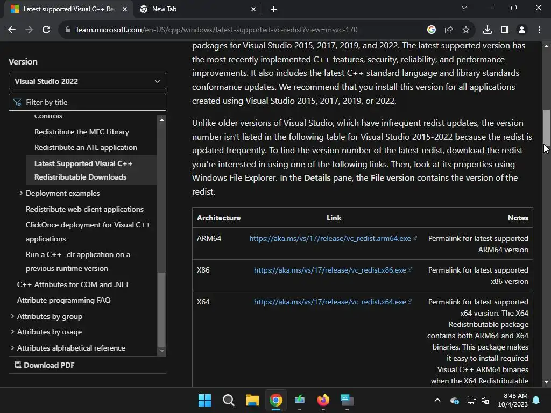This screenshot has height=413, width=551.
Task: Open the Windows Start menu
Action: [204, 400]
